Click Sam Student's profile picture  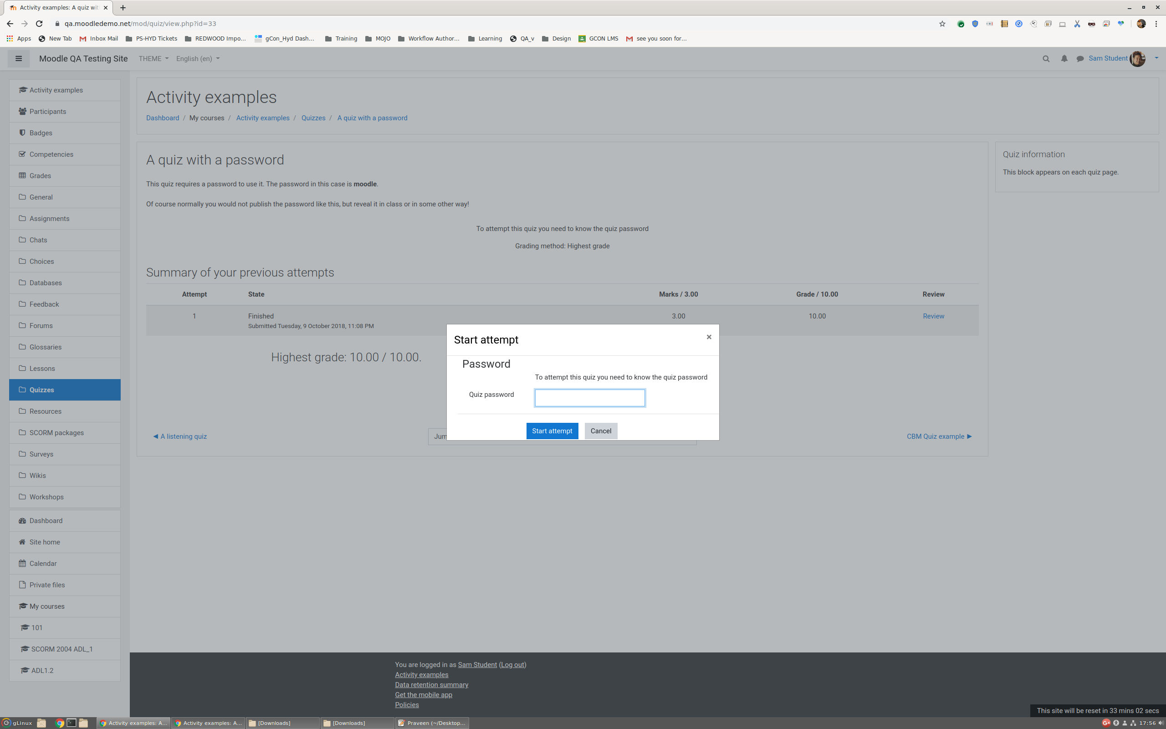point(1137,59)
